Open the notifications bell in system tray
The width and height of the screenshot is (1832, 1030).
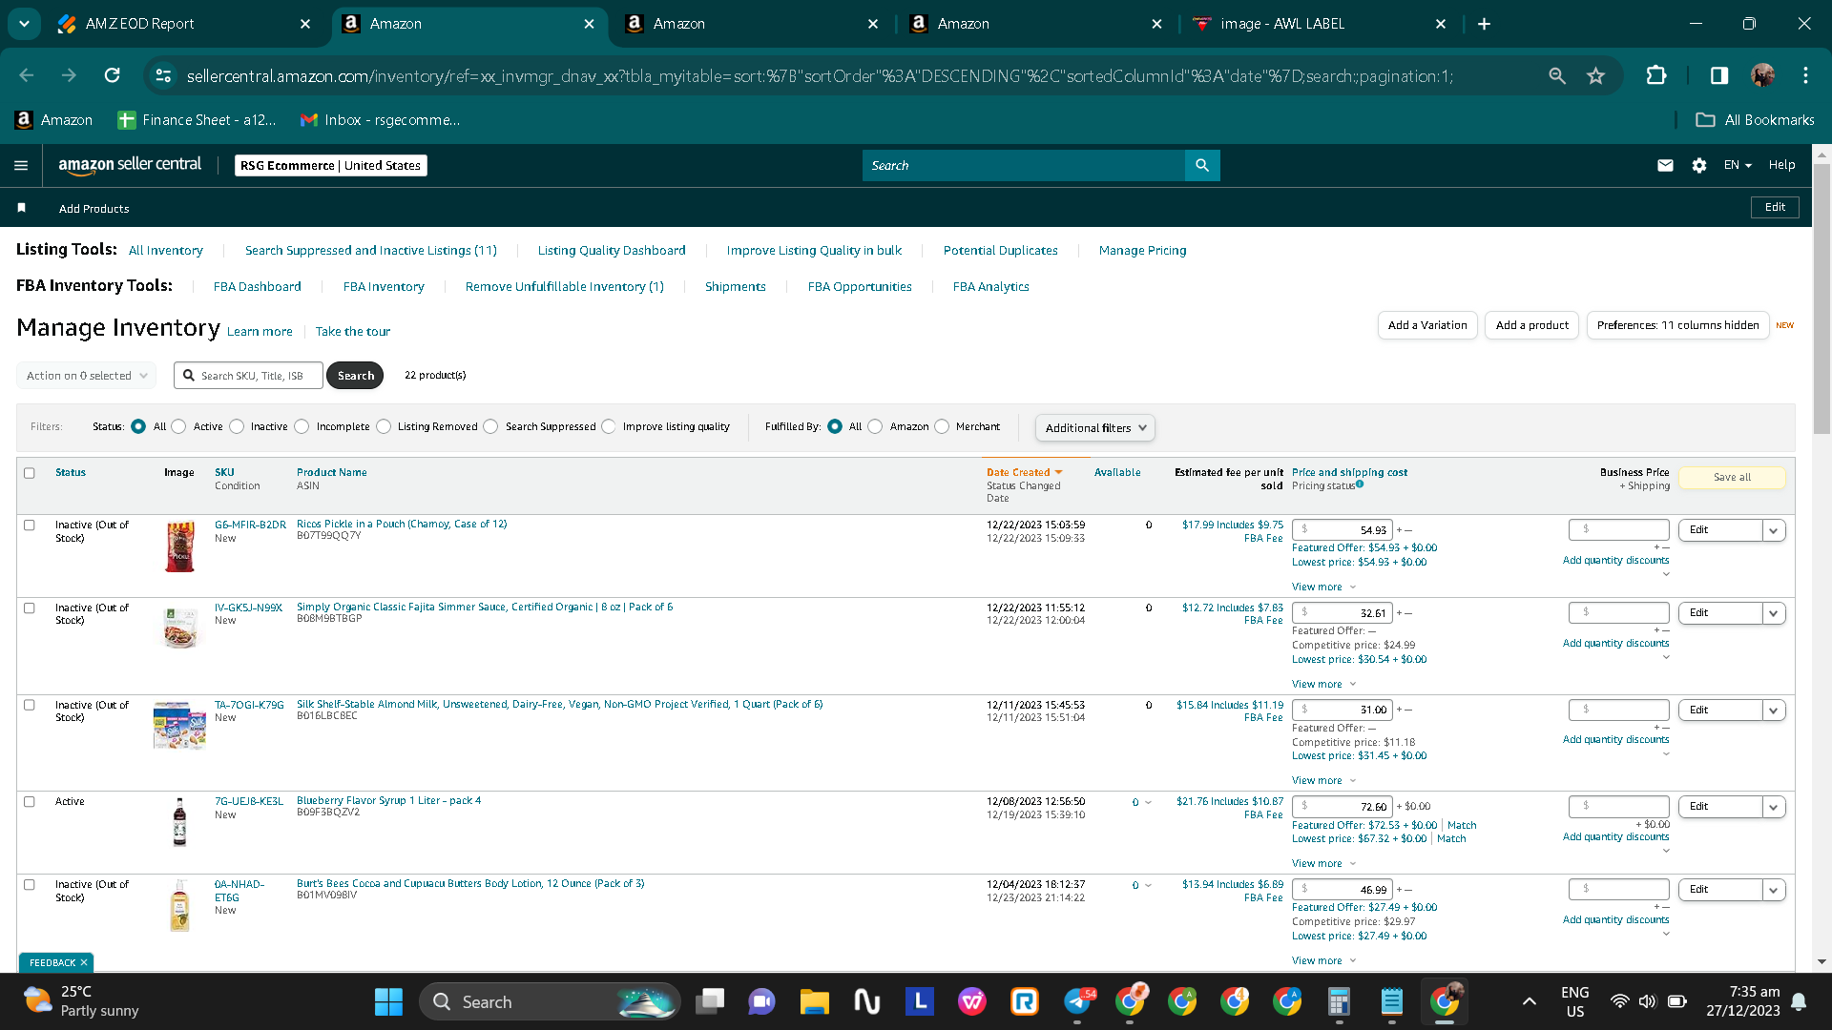1799,1001
